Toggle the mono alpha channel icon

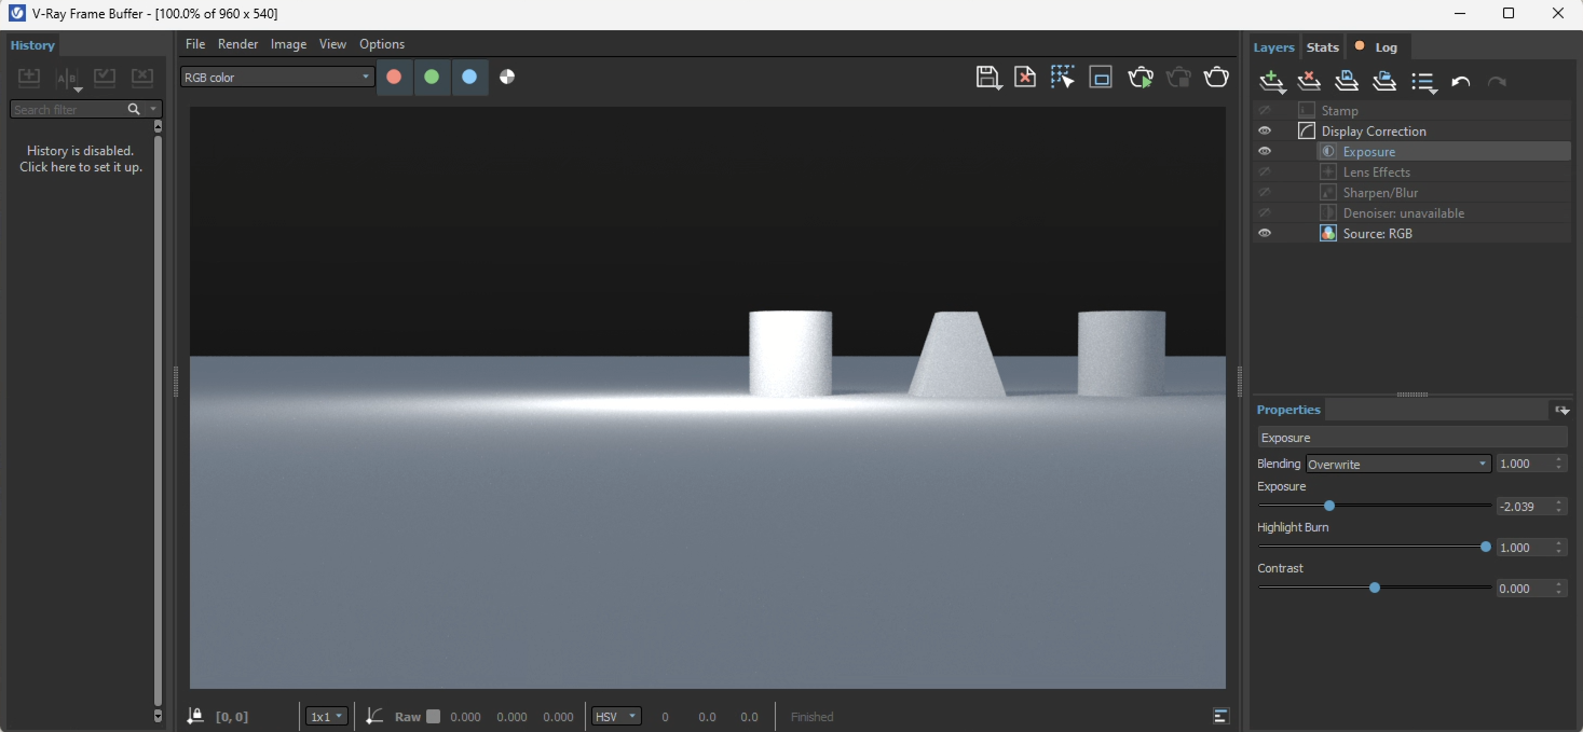tap(507, 77)
